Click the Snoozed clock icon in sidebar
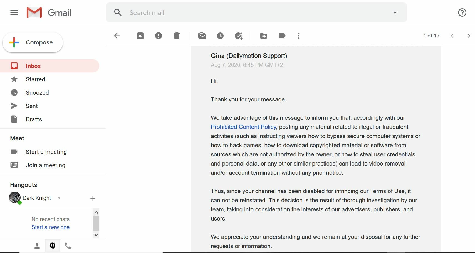475x253 pixels. pyautogui.click(x=14, y=92)
